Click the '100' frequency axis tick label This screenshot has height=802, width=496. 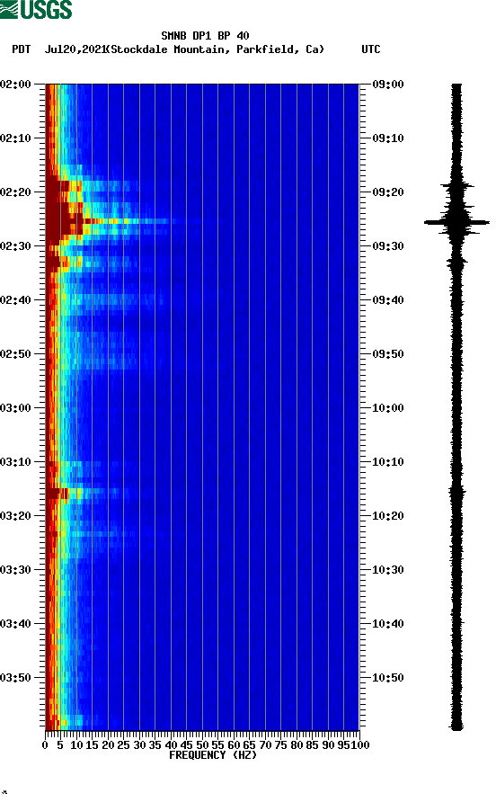pyautogui.click(x=360, y=745)
